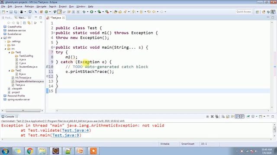
Task: Toggle Show Console on Standard Error
Action: click(242, 117)
